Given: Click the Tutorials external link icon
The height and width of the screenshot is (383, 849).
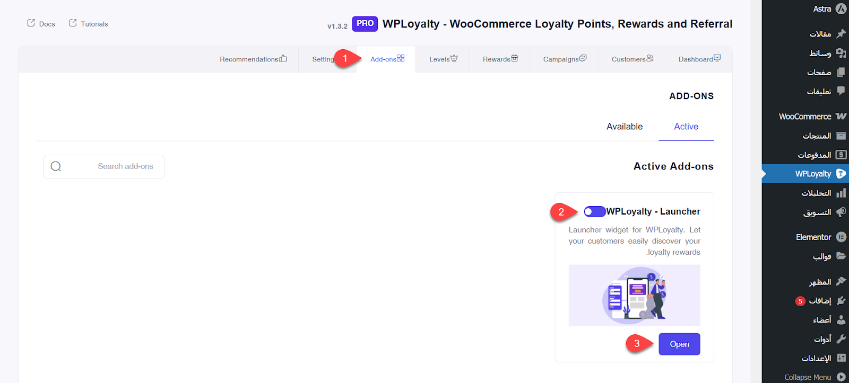Looking at the screenshot, I should click(73, 23).
